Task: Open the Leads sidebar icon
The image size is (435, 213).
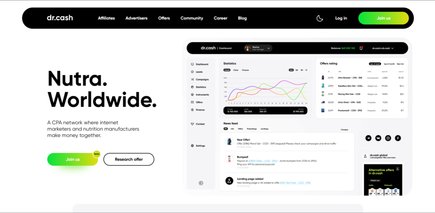Action: [x=192, y=72]
